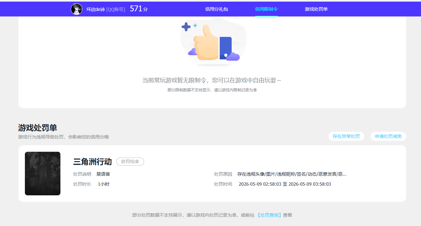Click the user avatar in header
The image size is (421, 226).
click(x=77, y=9)
